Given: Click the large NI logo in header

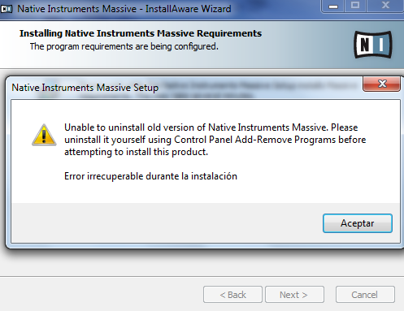Looking at the screenshot, I should pyautogui.click(x=373, y=45).
